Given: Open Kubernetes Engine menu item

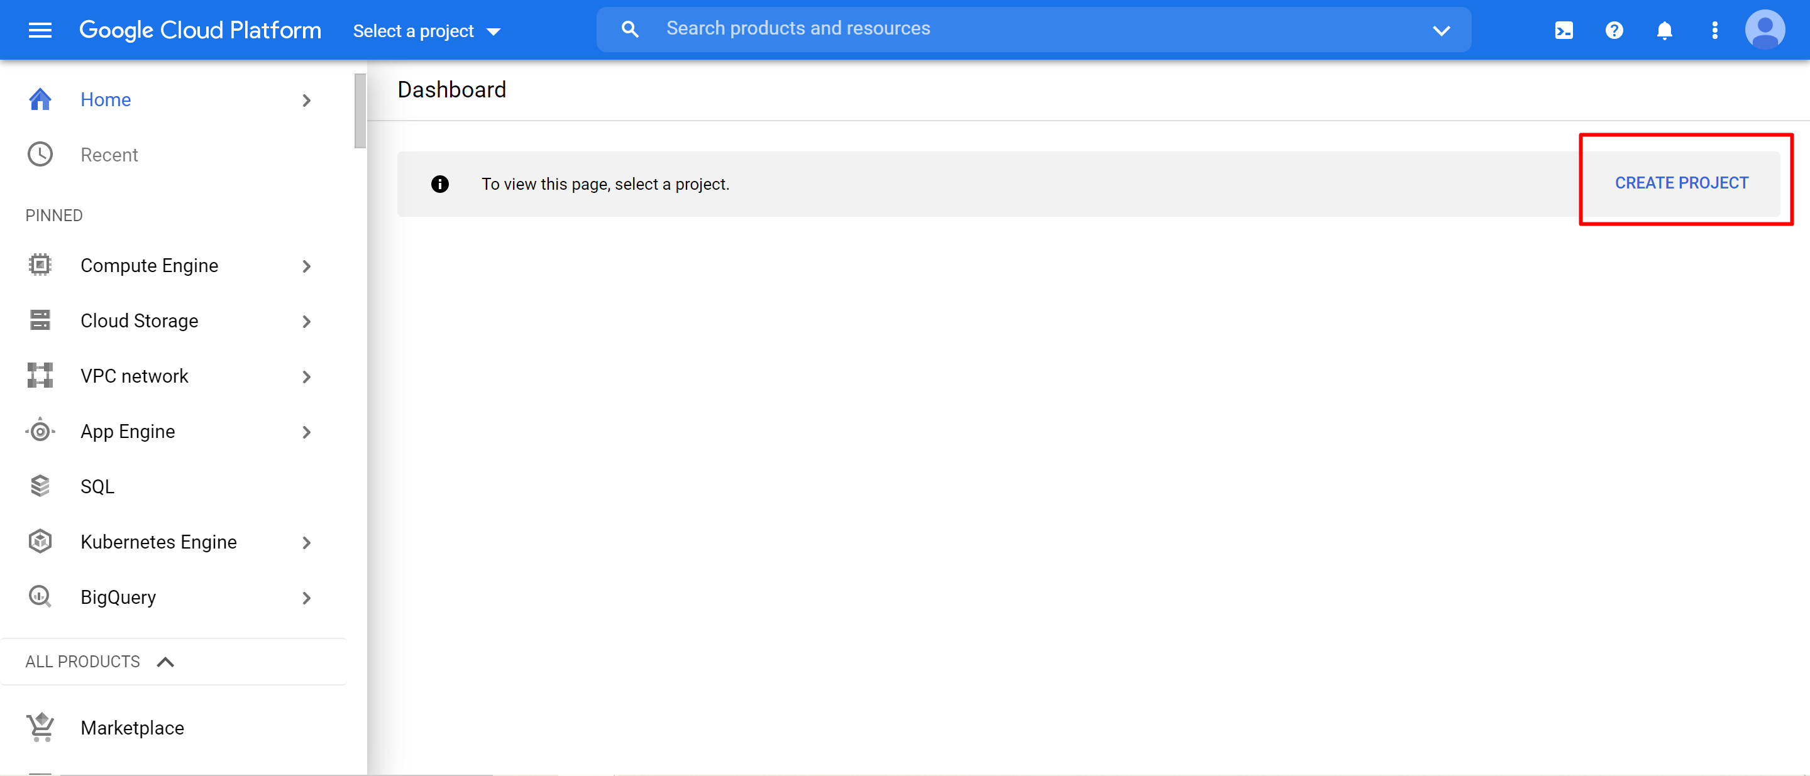Looking at the screenshot, I should [x=159, y=542].
